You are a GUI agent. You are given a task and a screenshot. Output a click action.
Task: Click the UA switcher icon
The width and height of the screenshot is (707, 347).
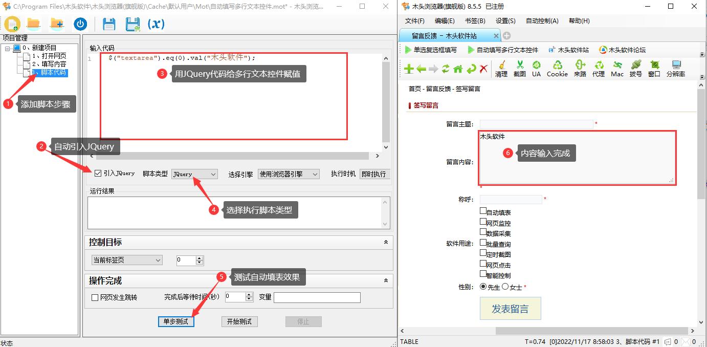536,69
